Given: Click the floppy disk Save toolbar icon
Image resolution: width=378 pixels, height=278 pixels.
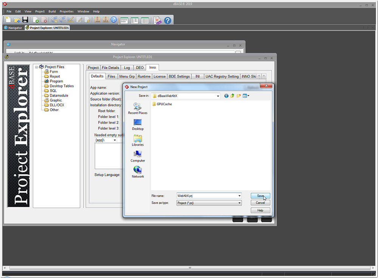Looking at the screenshot, I should tap(25, 20).
